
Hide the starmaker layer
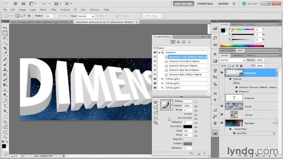222,123
